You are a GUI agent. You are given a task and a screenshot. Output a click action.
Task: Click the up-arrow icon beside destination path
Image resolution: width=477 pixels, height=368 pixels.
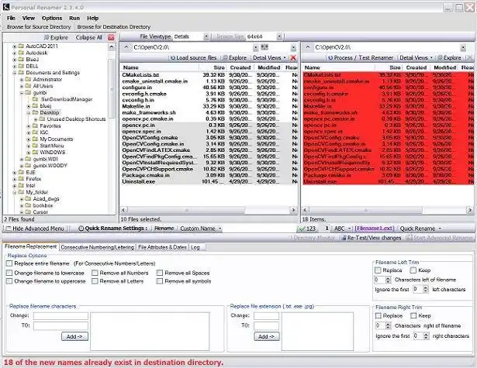tap(308, 47)
